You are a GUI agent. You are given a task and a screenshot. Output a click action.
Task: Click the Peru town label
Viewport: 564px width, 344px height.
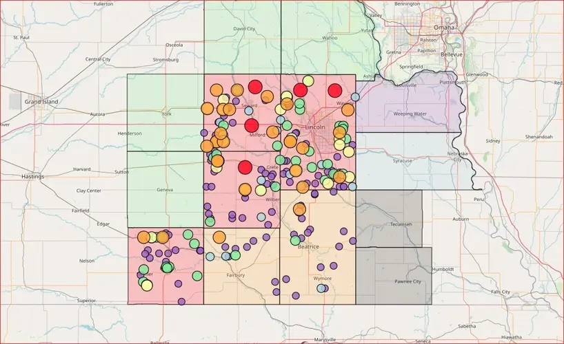479,199
